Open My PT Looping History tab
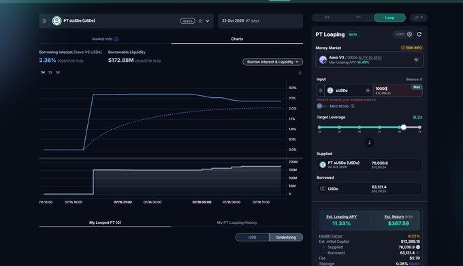 237,222
